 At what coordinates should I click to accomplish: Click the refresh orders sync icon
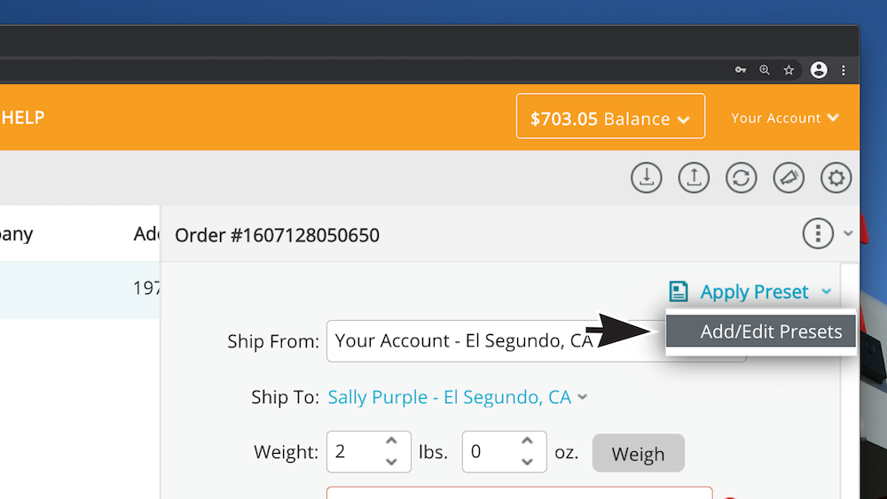741,177
